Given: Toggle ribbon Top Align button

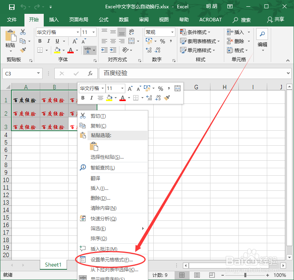Looking at the screenshot, I should [104, 32].
